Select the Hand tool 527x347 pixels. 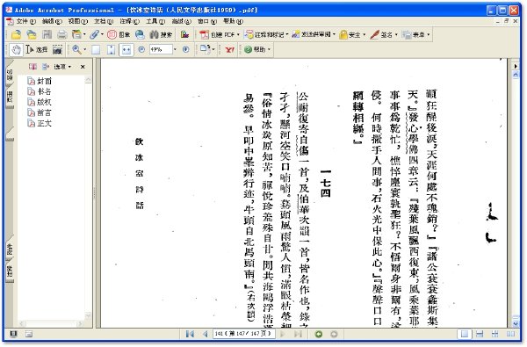coord(16,50)
